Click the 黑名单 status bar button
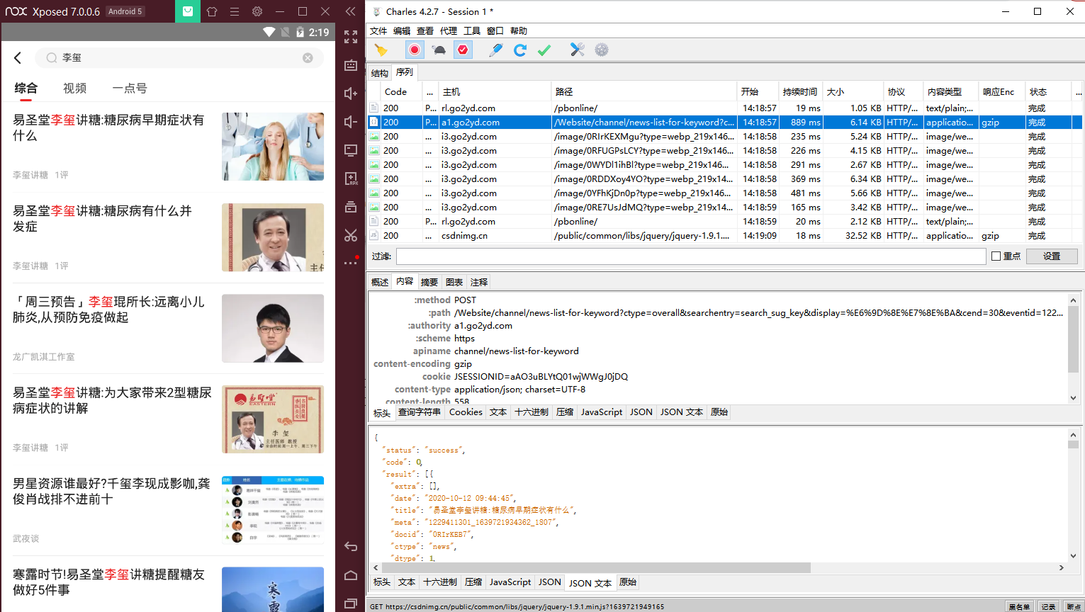Viewport: 1085px width, 612px height. coord(1020,606)
